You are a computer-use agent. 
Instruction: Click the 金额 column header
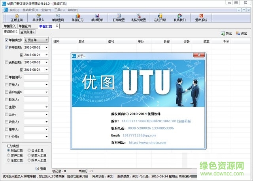(x=186, y=41)
